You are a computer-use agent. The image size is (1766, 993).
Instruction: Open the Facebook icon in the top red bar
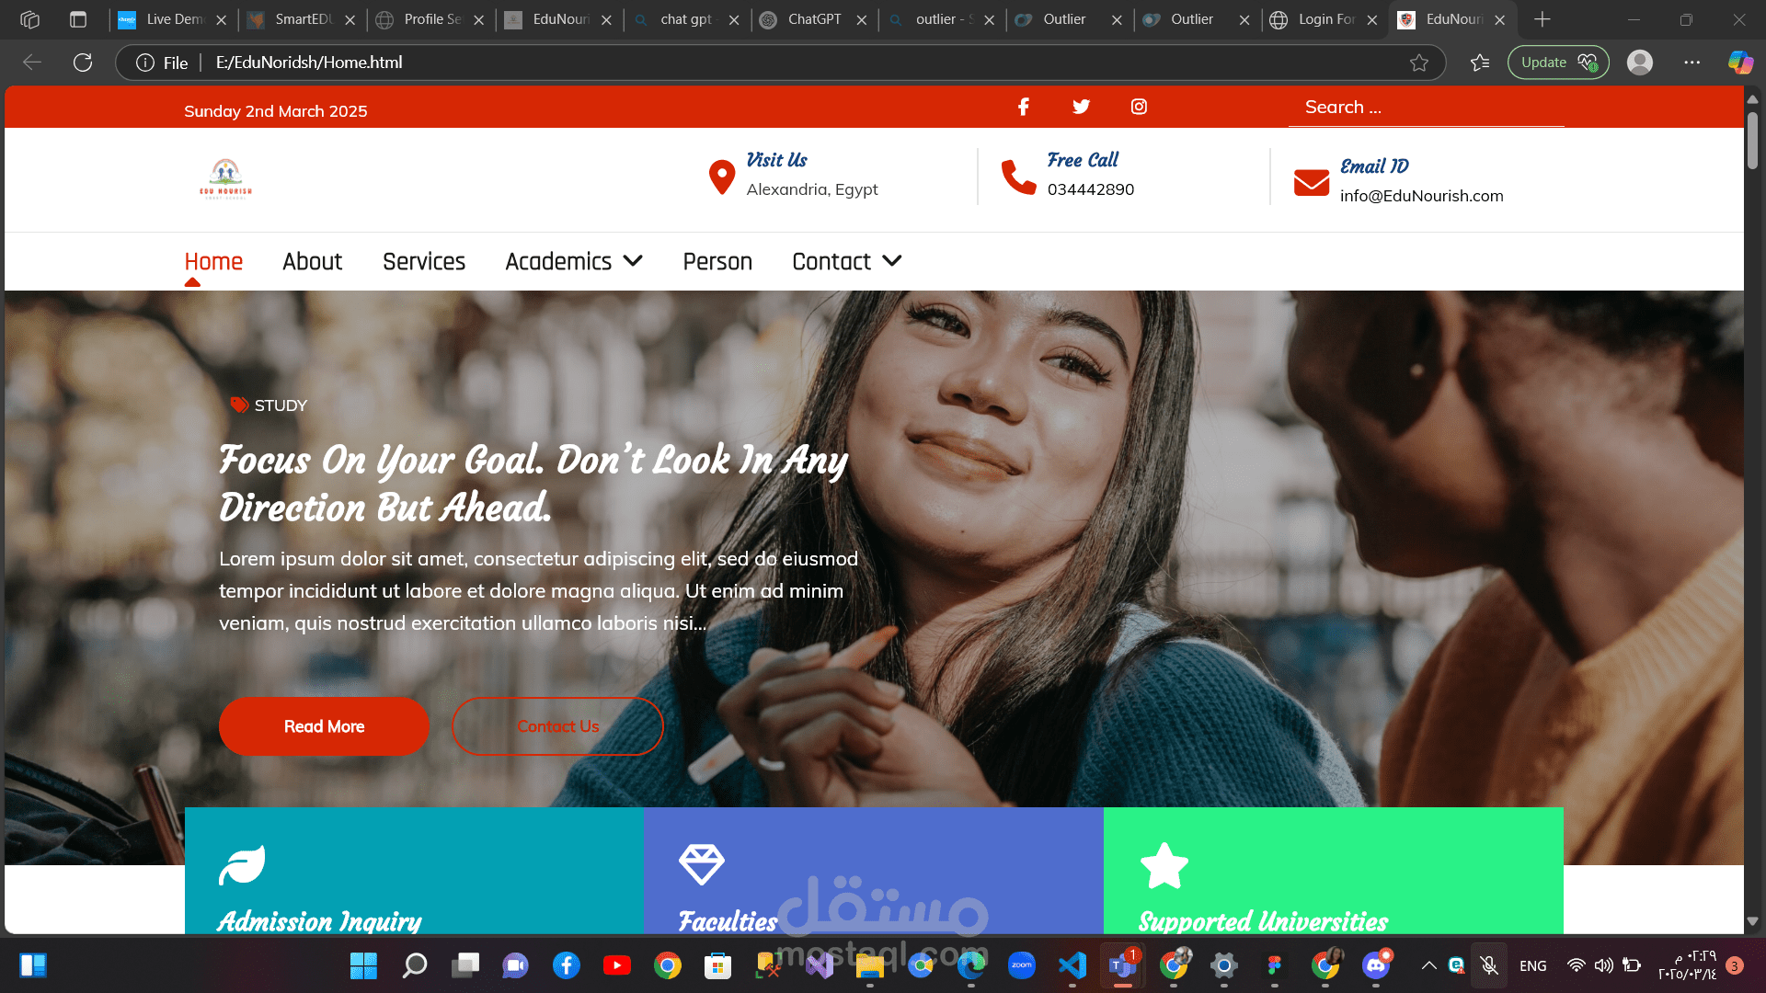1023,107
